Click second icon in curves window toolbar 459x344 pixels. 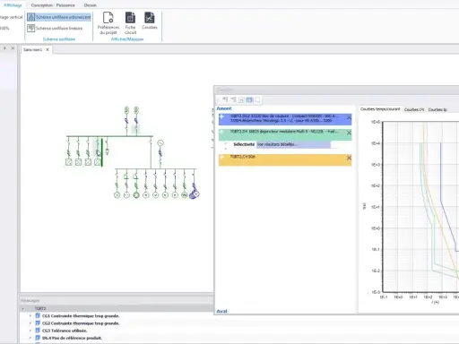click(x=233, y=99)
